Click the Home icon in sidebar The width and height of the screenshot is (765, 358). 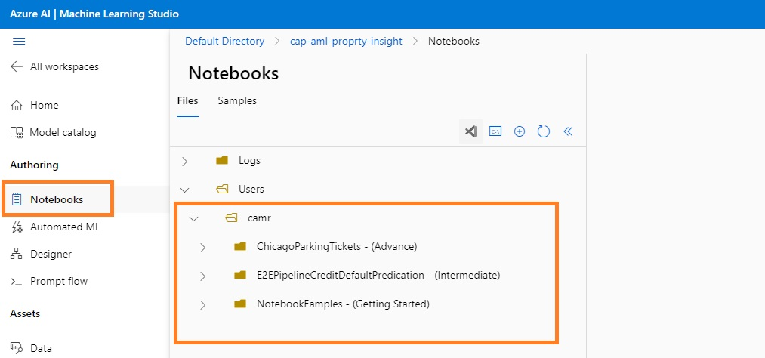coord(17,106)
